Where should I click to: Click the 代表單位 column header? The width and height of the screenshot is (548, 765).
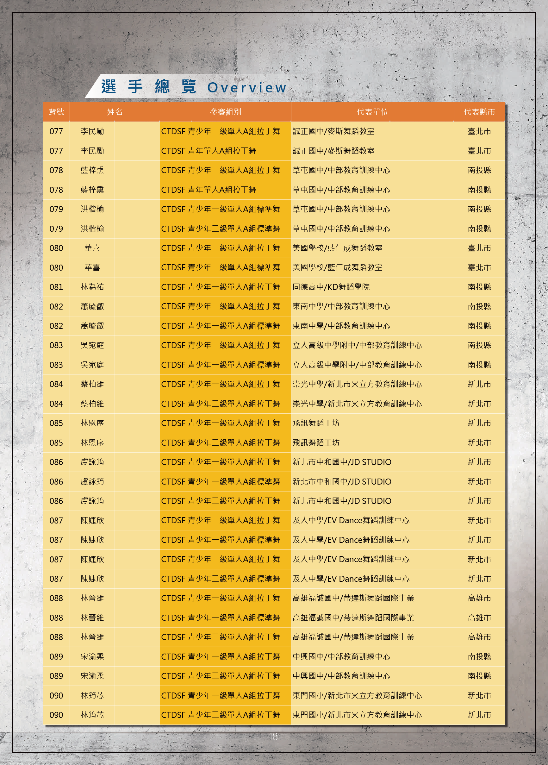[372, 112]
